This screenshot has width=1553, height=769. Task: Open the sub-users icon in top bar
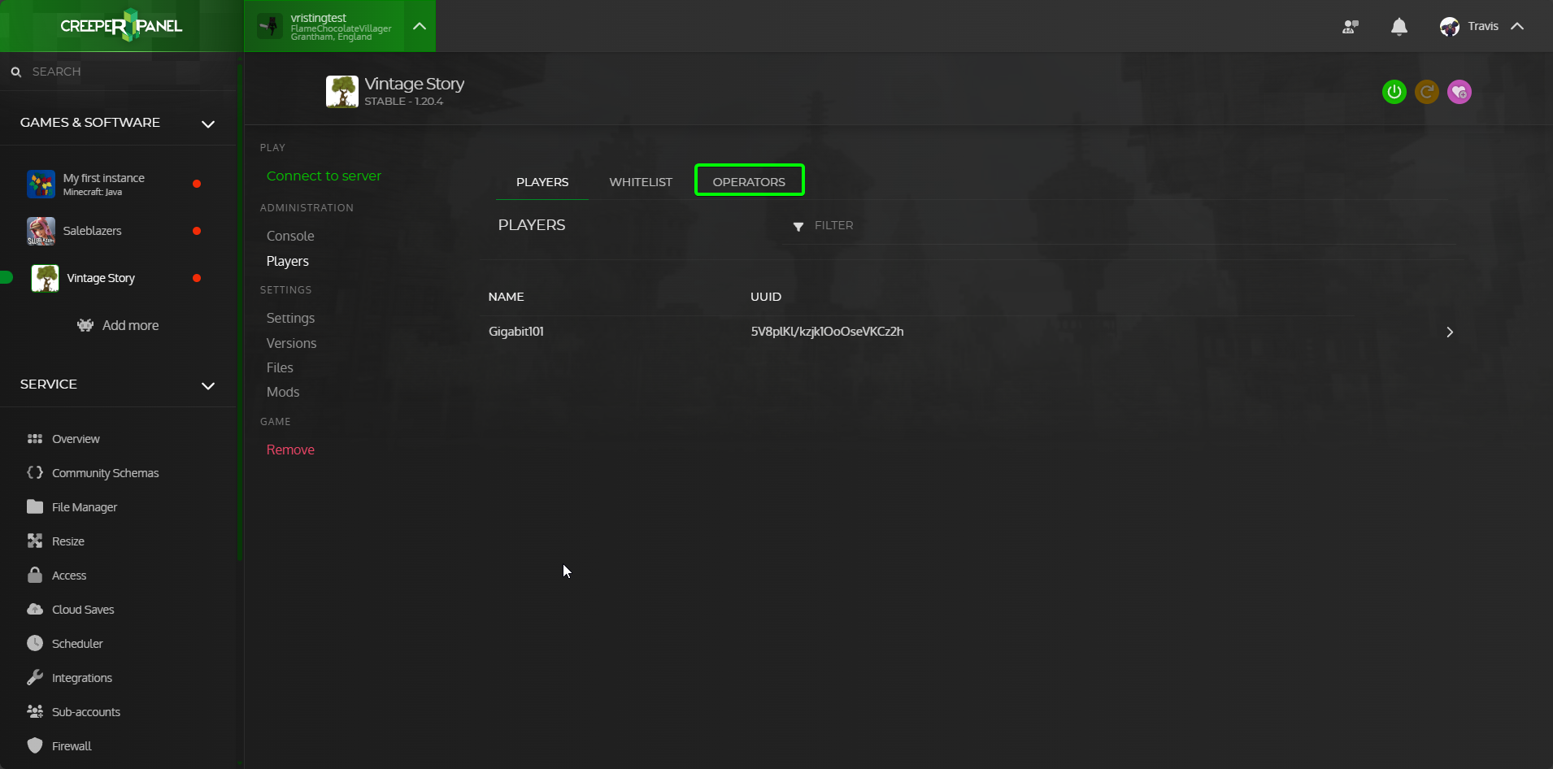click(1351, 27)
